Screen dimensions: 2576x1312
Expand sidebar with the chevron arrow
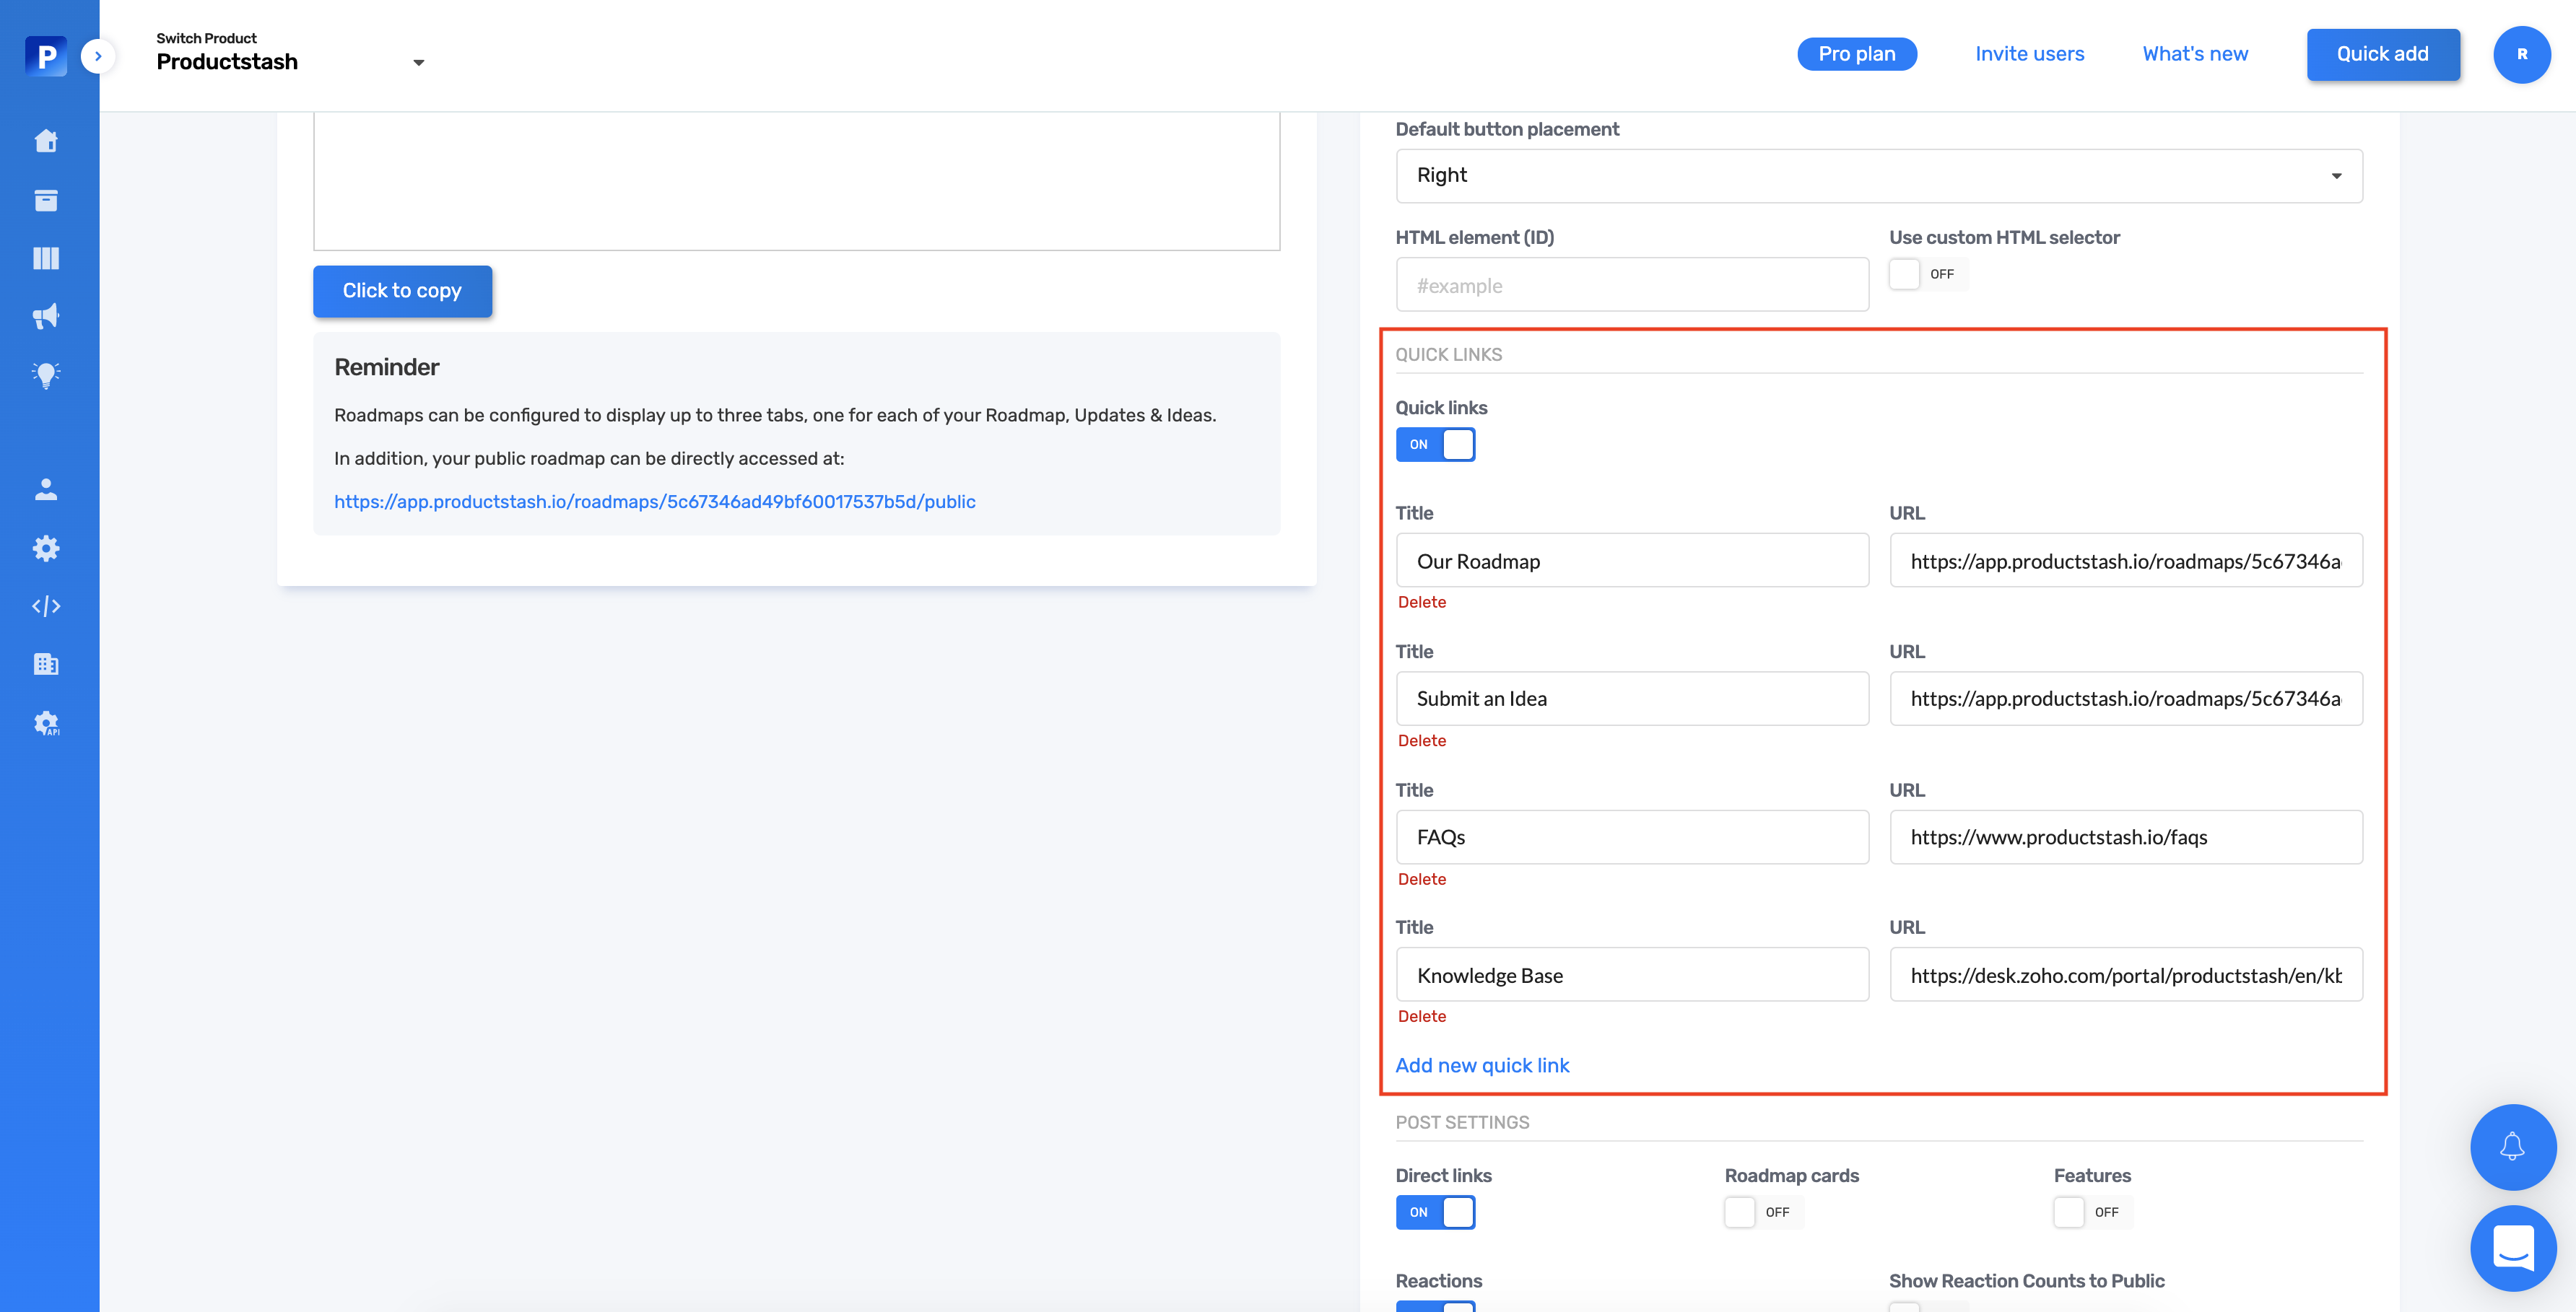98,56
